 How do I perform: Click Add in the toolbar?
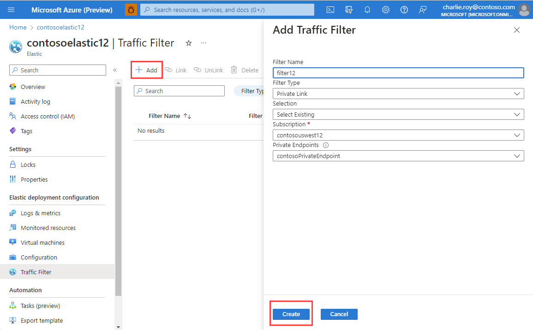(x=146, y=70)
